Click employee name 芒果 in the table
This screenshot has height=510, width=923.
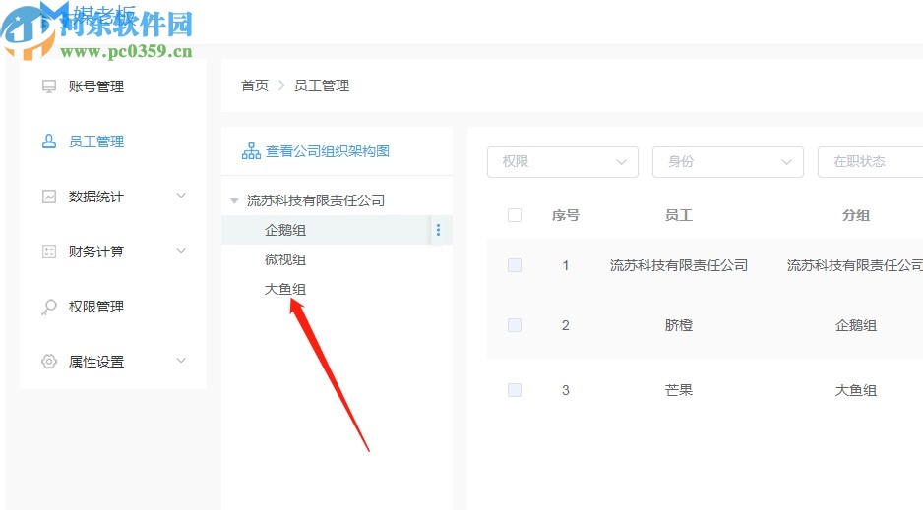[679, 390]
